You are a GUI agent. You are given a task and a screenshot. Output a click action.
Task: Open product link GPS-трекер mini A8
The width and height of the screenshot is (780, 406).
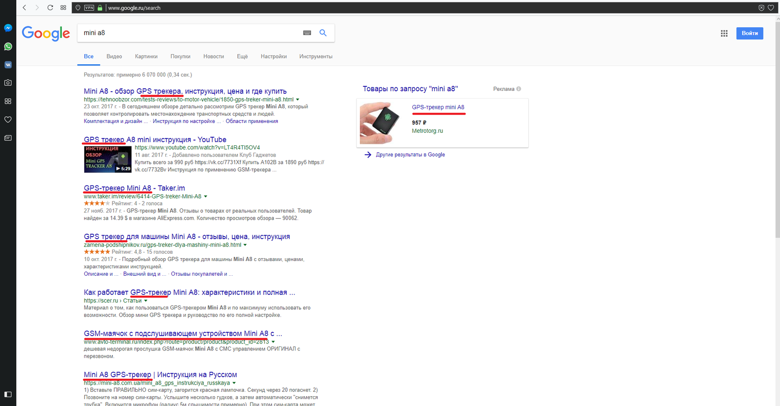438,107
